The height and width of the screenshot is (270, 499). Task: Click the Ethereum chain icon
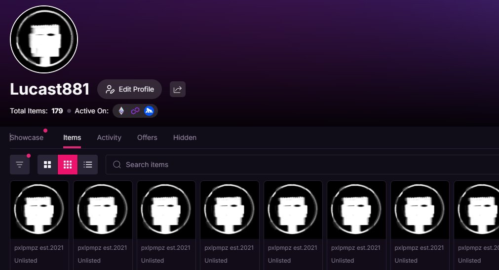point(121,111)
